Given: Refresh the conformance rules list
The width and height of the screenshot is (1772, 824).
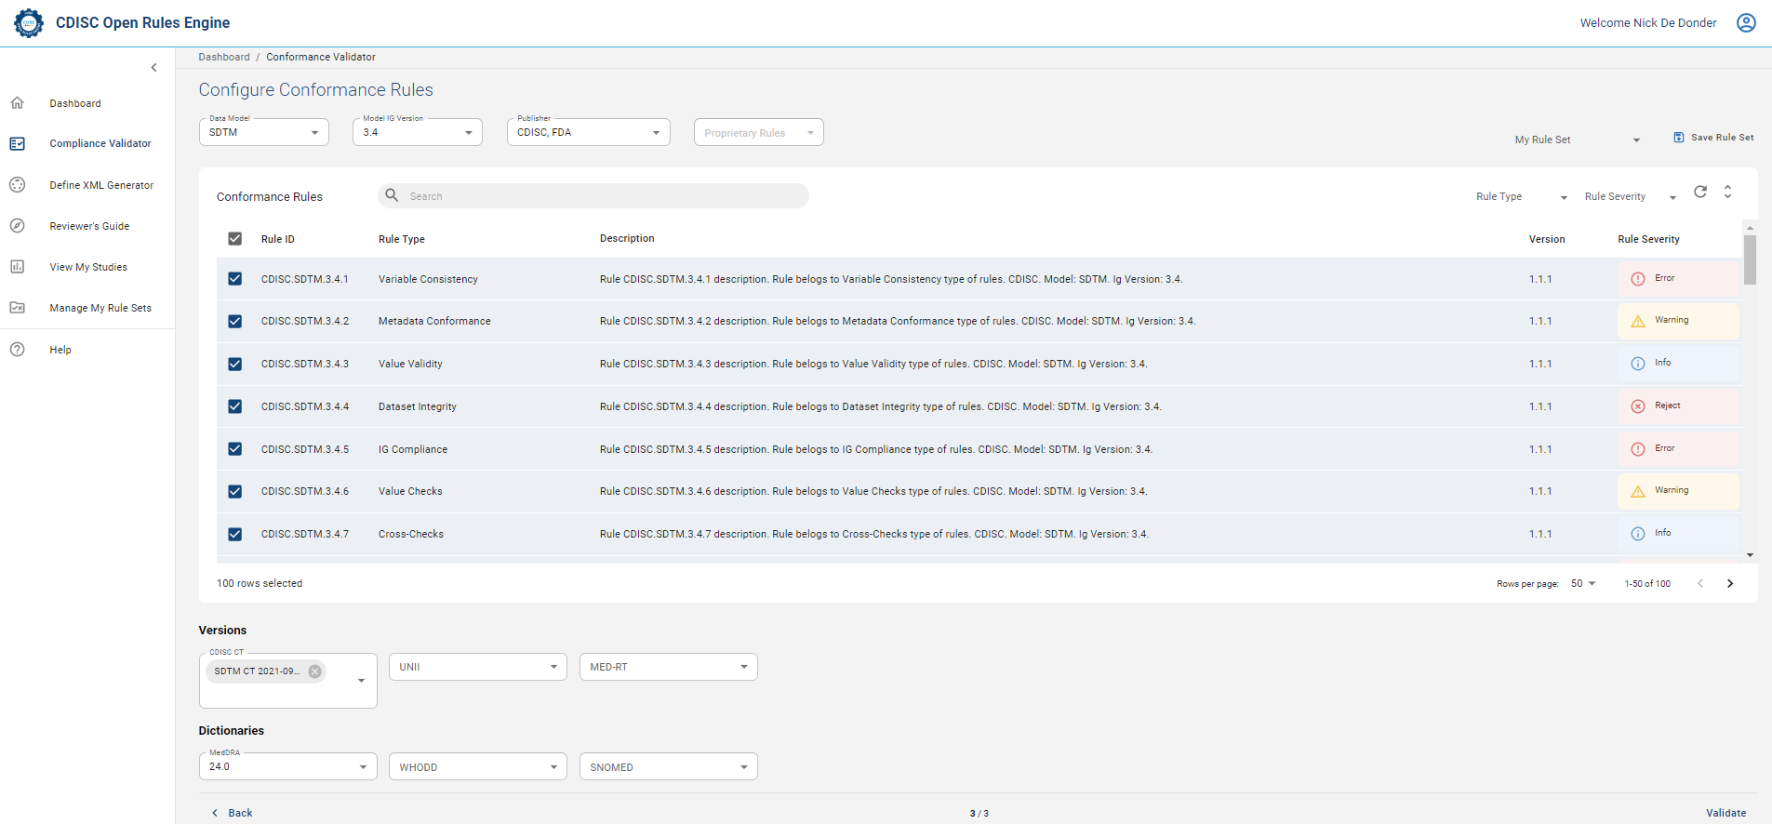Looking at the screenshot, I should pyautogui.click(x=1700, y=192).
